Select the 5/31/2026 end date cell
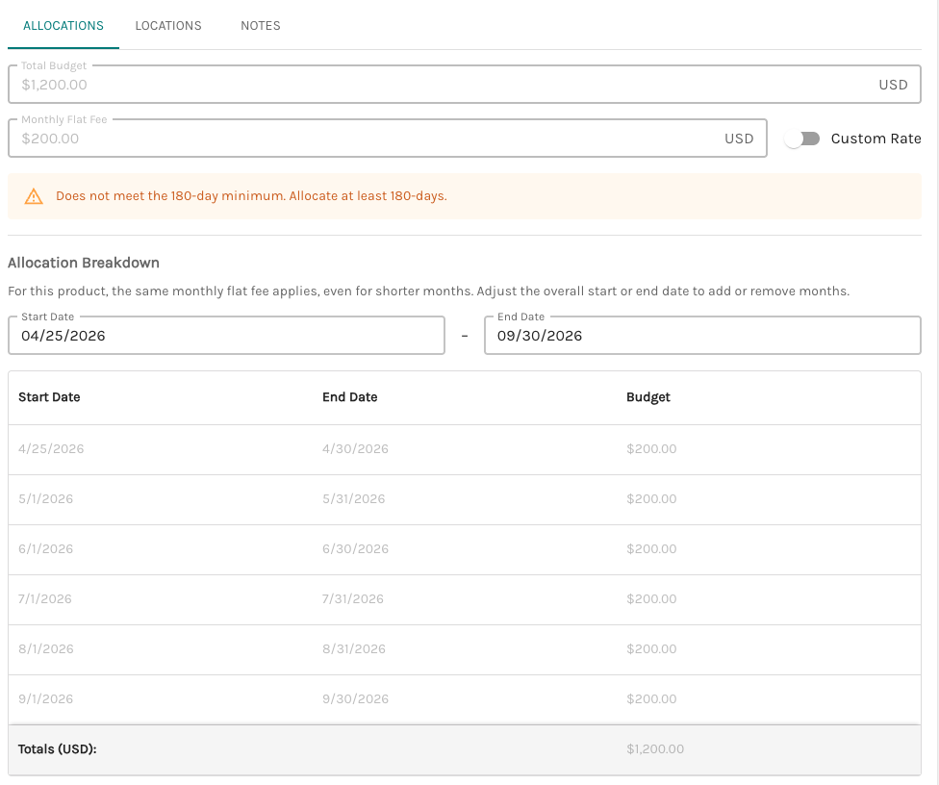The image size is (939, 785). 354,499
